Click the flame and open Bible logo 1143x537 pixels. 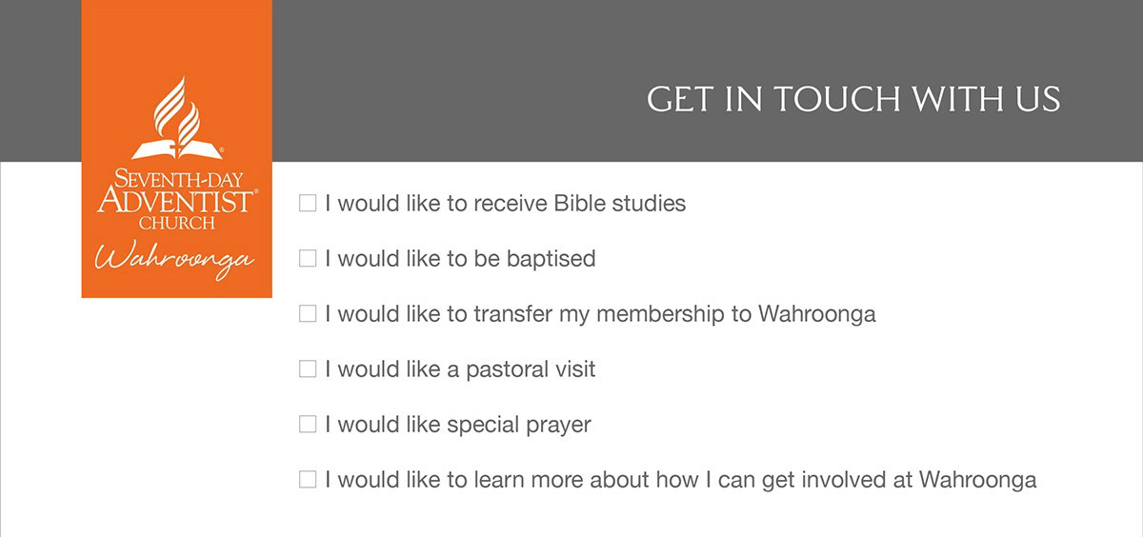[177, 118]
